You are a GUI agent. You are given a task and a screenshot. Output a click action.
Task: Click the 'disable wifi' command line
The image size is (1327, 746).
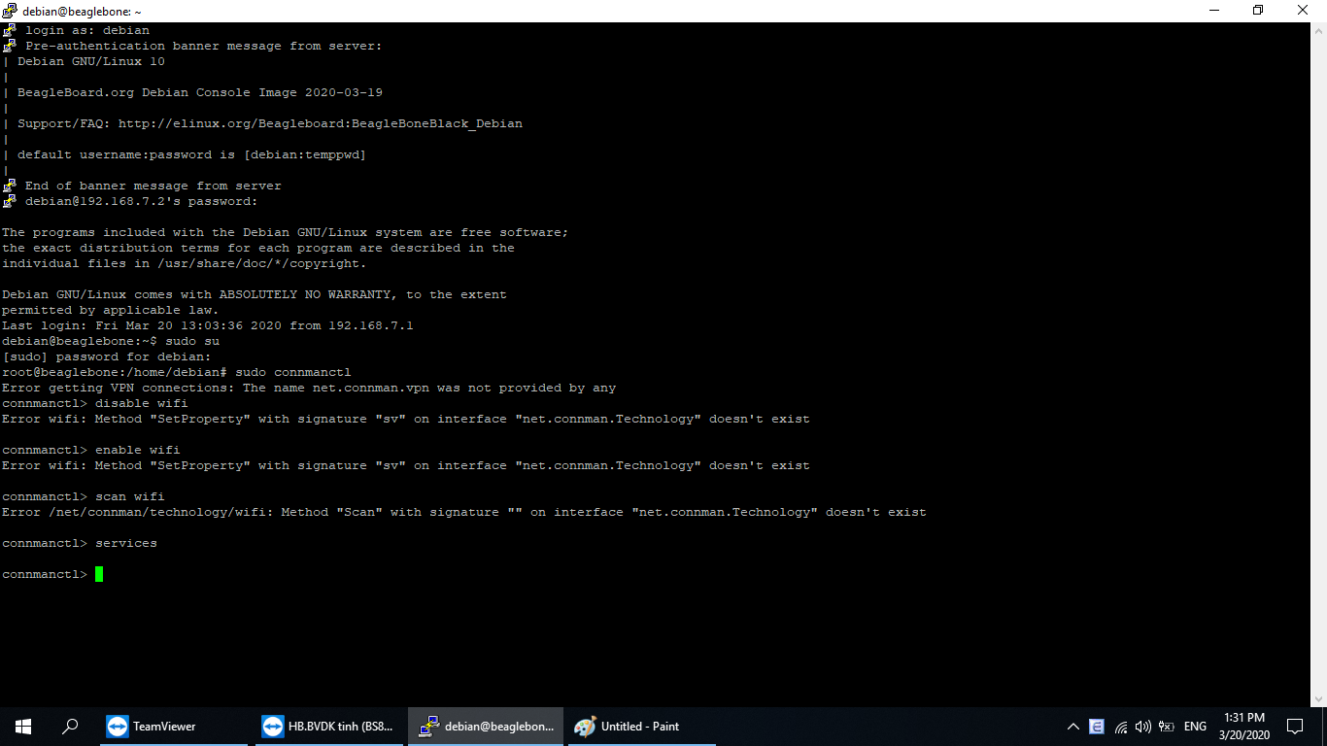point(95,403)
